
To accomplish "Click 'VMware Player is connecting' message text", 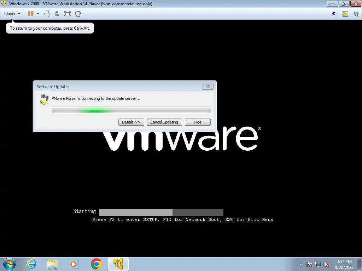I will [96, 98].
